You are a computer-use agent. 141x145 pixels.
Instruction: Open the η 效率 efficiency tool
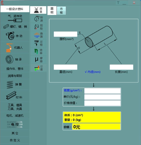click(x=38, y=51)
